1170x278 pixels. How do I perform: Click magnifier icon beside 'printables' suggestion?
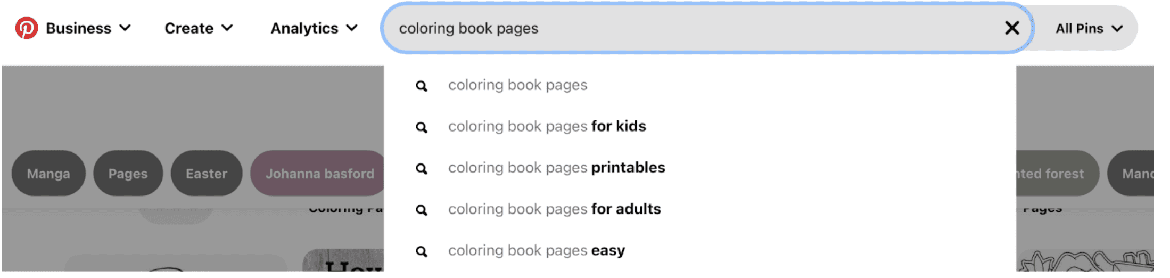[422, 169]
